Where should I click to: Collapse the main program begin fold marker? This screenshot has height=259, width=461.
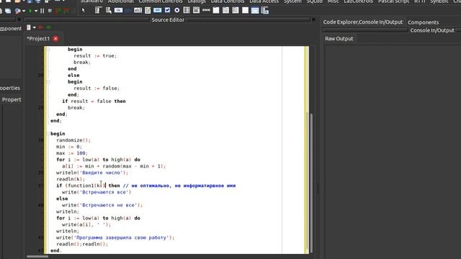(x=48, y=134)
